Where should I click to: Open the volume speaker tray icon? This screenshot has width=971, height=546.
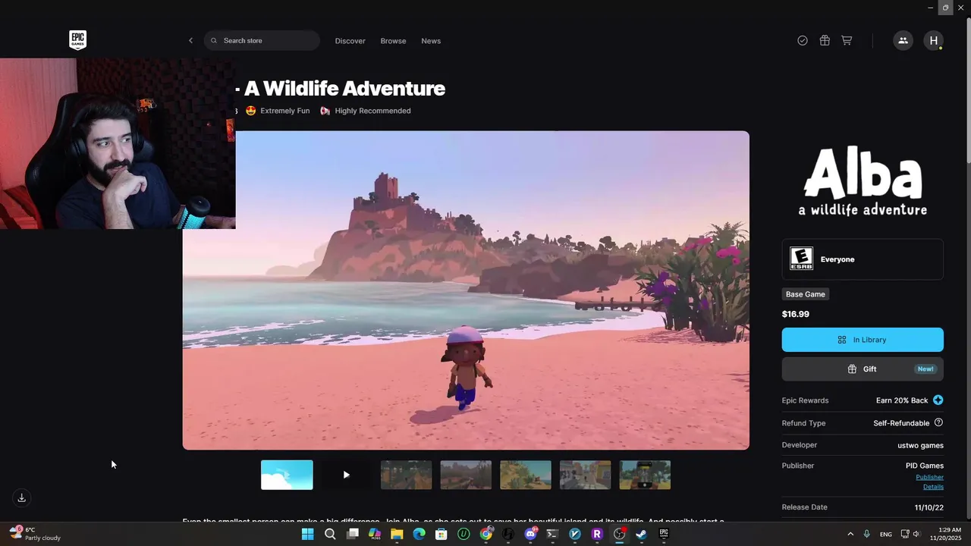point(917,534)
